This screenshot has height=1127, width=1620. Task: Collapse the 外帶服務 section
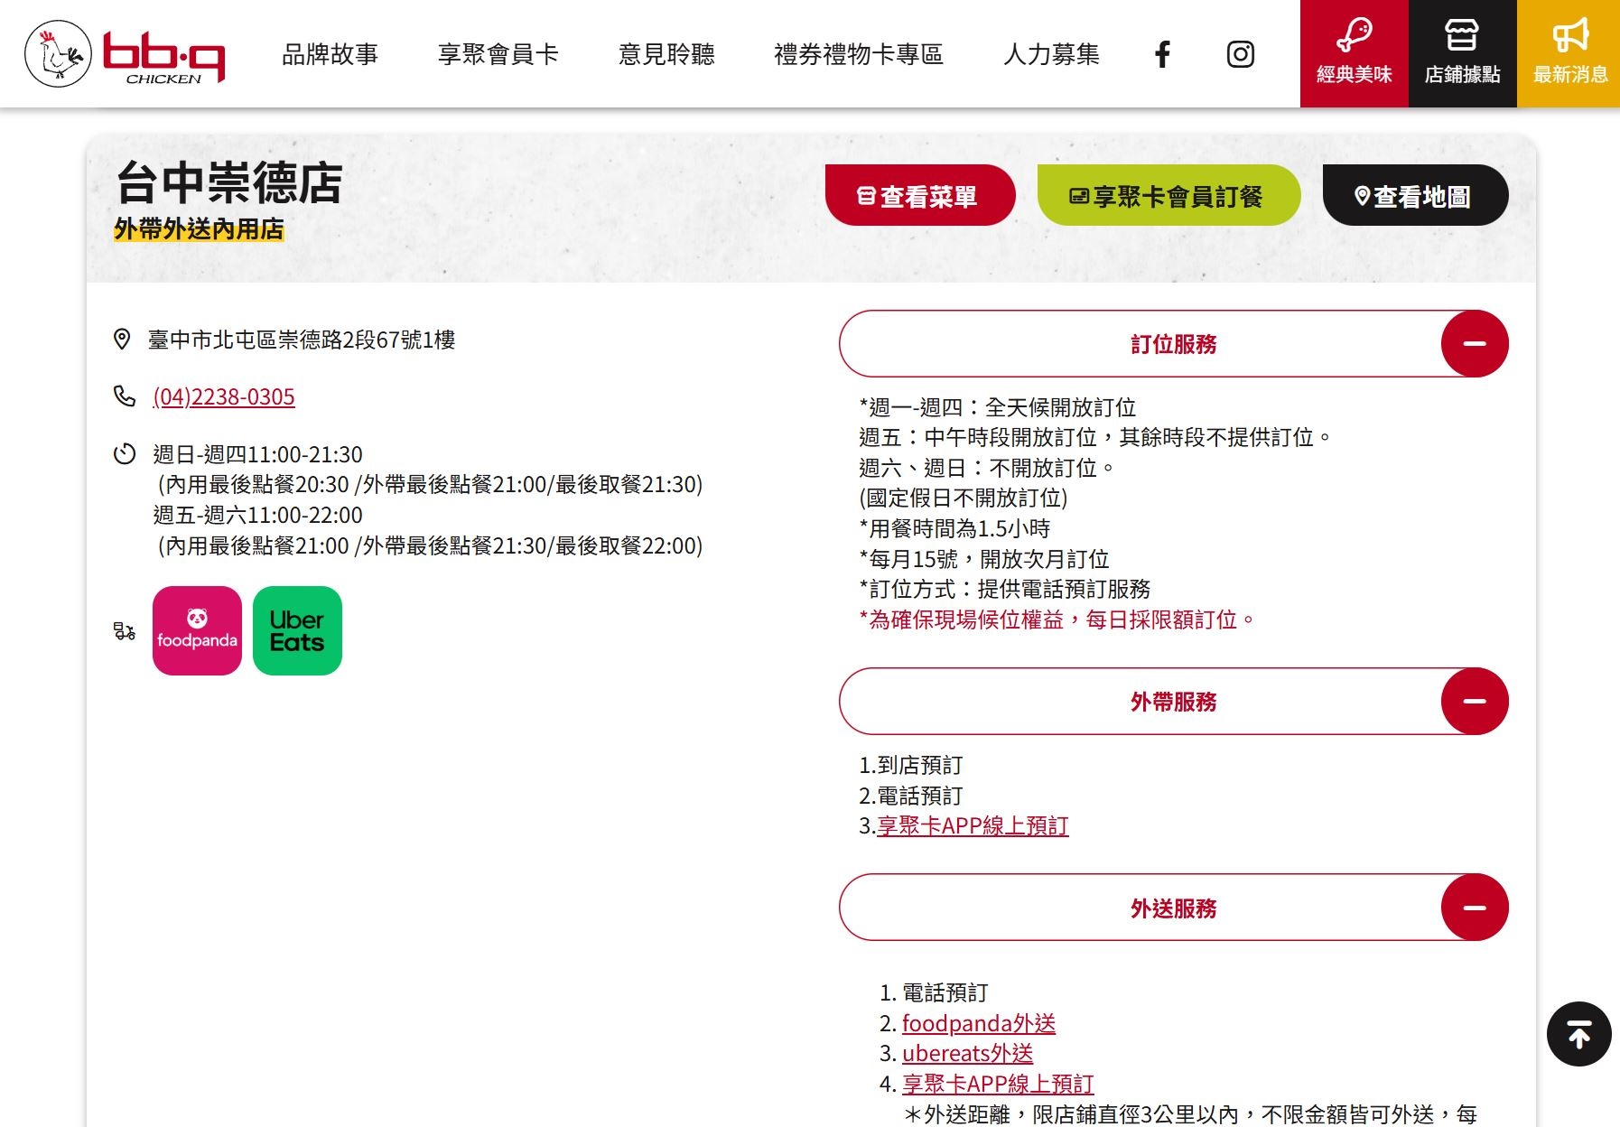pyautogui.click(x=1475, y=702)
